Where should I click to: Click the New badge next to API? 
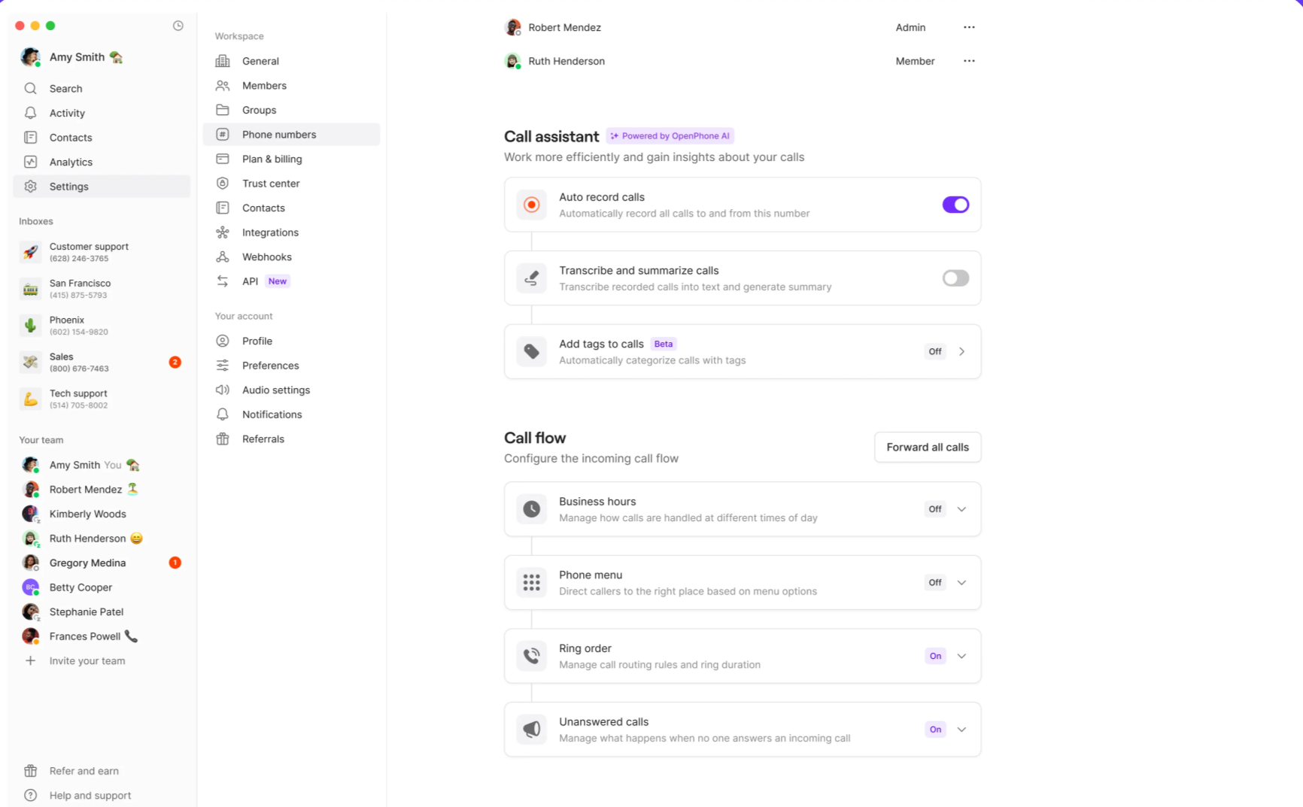(x=278, y=281)
